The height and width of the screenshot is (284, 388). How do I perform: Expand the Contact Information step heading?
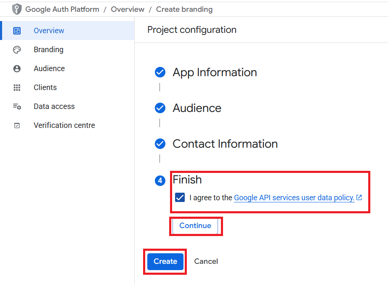[225, 144]
